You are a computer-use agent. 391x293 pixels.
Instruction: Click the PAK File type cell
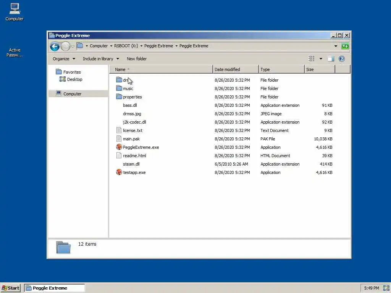tap(268, 139)
